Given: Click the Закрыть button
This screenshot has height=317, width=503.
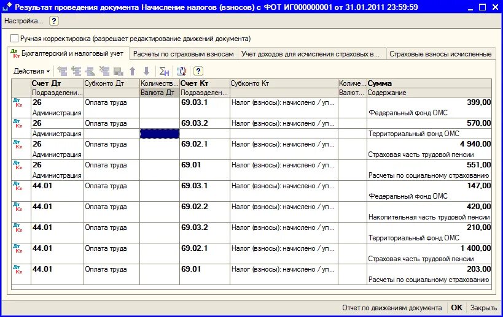Looking at the screenshot, I should (483, 308).
